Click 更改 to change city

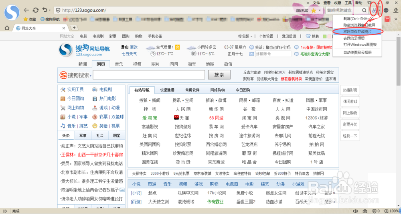(134, 47)
